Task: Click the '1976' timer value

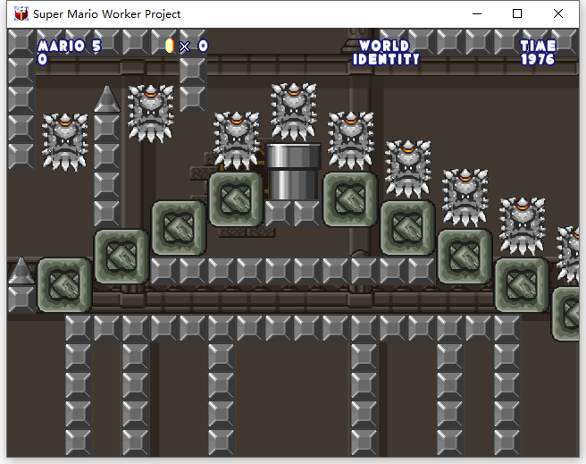Action: pos(538,59)
